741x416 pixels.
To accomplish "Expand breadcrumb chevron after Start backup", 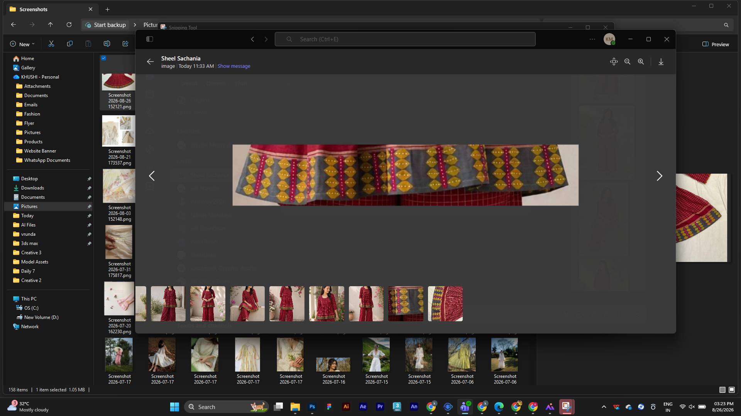I will pyautogui.click(x=135, y=25).
